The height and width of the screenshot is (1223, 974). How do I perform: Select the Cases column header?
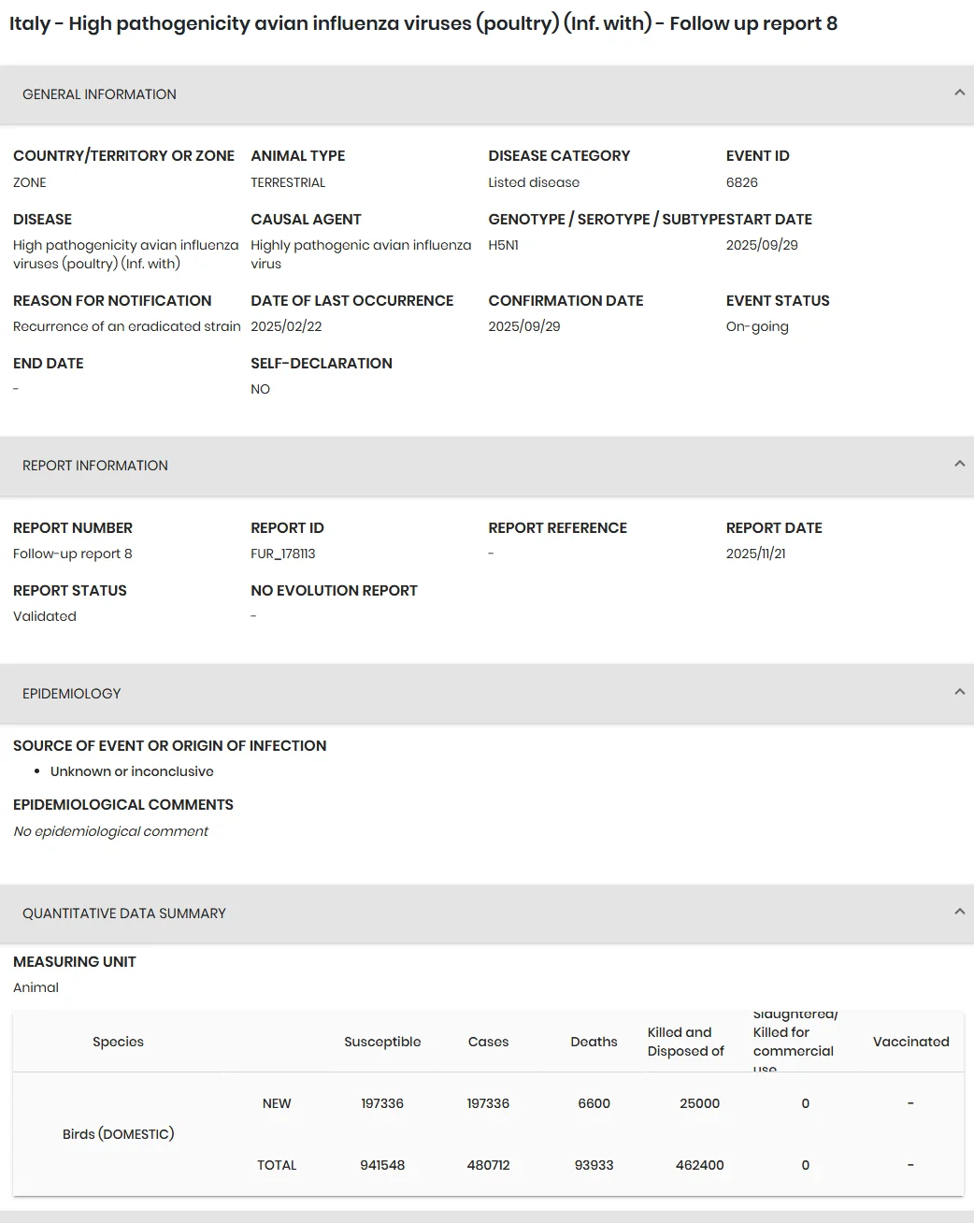click(x=488, y=1042)
